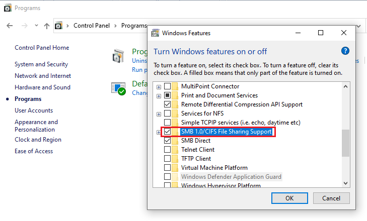The image size is (367, 221).
Task: Go to Network and Internet category
Action: pyautogui.click(x=43, y=76)
